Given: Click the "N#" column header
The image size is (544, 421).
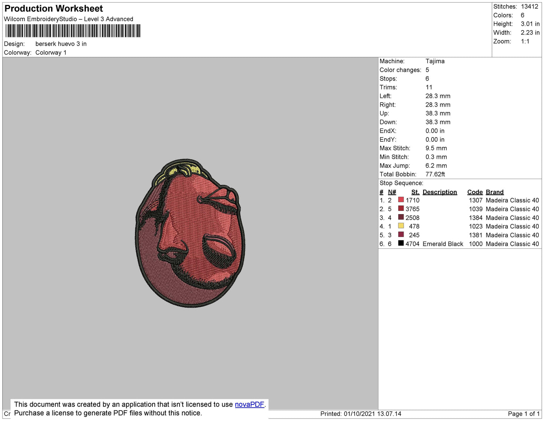Looking at the screenshot, I should (392, 192).
